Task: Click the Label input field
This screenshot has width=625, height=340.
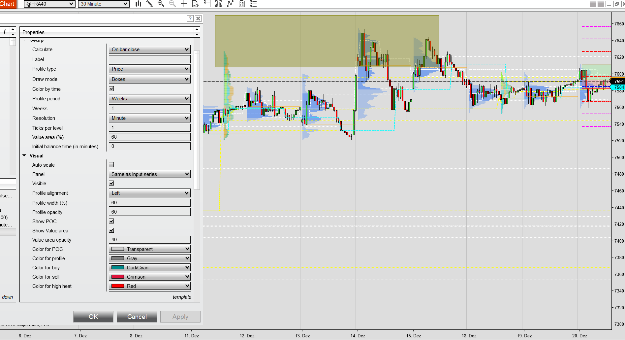Action: [x=150, y=59]
